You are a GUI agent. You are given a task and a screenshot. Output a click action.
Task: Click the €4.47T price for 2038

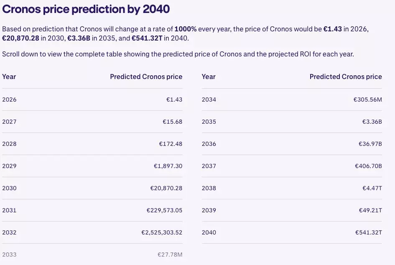click(x=372, y=188)
